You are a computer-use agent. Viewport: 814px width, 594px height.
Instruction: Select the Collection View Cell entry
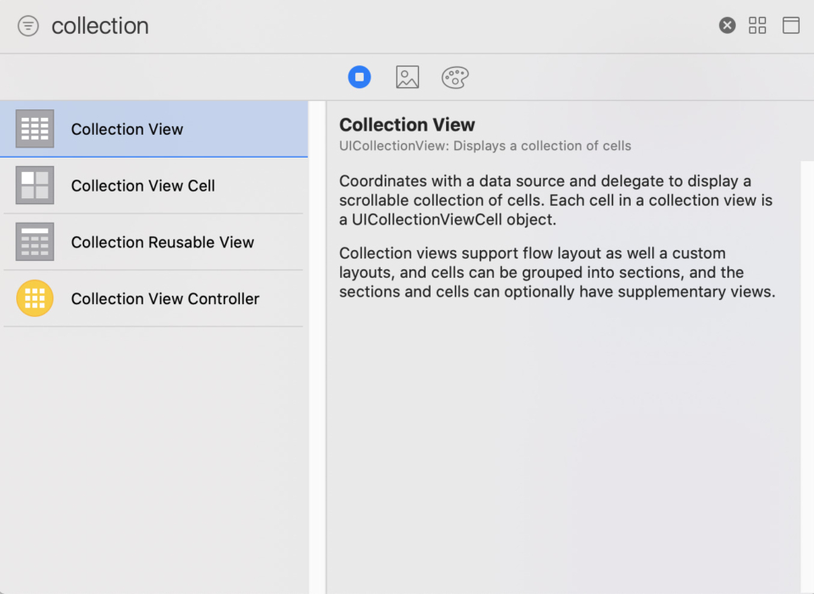click(x=141, y=186)
